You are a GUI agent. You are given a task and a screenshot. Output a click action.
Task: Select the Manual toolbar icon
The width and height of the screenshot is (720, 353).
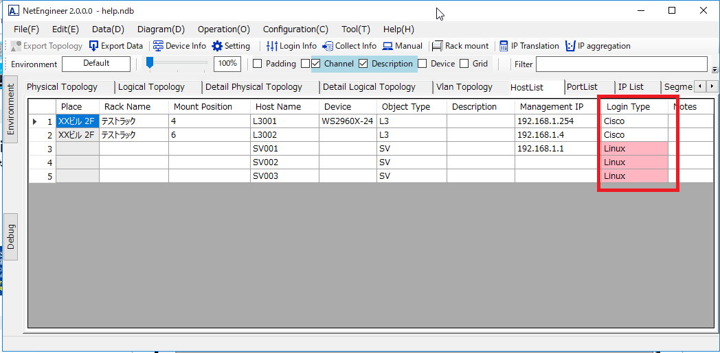[387, 46]
